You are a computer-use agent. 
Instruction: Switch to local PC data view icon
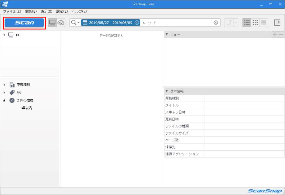coord(52,23)
